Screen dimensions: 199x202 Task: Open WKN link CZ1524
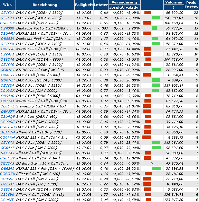click(x=7, y=86)
